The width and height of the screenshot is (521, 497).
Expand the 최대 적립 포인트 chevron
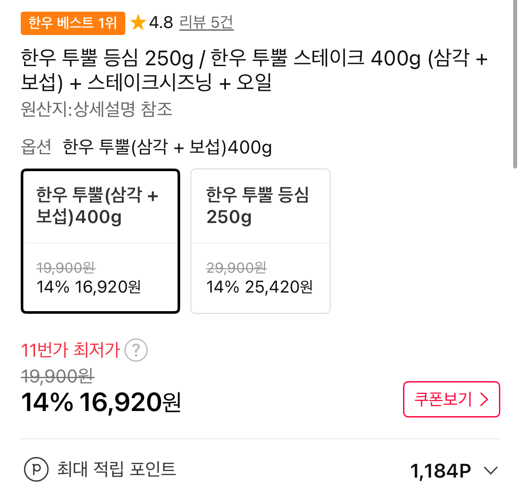[x=491, y=470]
